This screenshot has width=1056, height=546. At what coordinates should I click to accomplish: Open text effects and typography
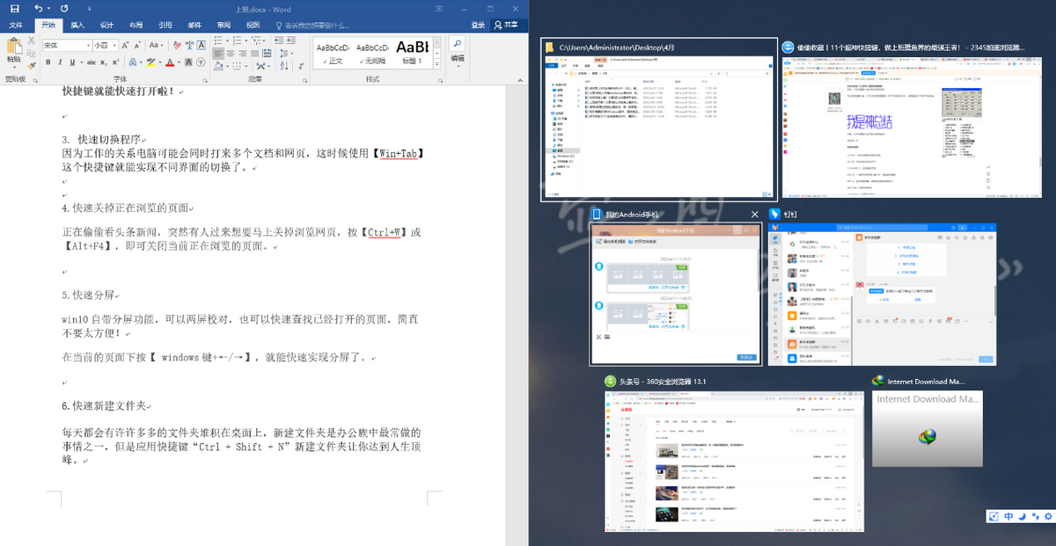tap(132, 62)
